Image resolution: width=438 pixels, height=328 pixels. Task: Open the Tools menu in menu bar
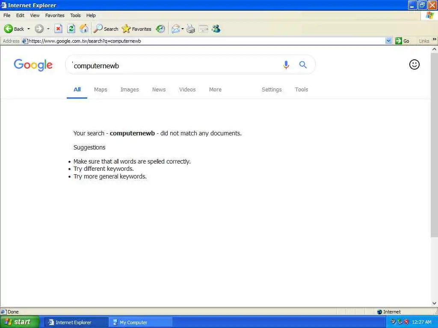pos(75,15)
